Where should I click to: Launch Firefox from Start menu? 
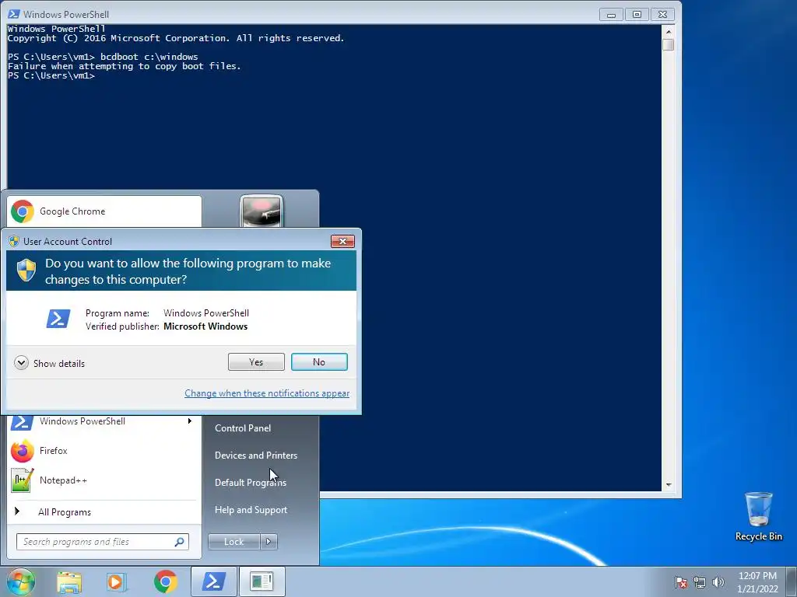pyautogui.click(x=104, y=451)
